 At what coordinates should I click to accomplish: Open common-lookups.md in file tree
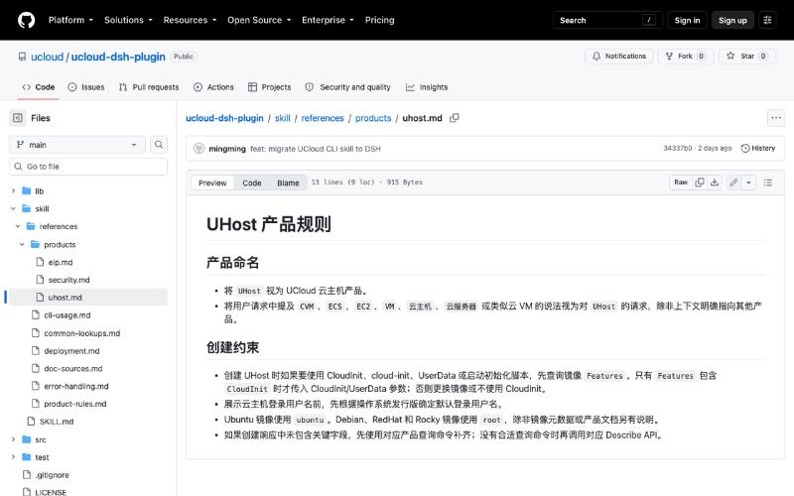coord(82,333)
